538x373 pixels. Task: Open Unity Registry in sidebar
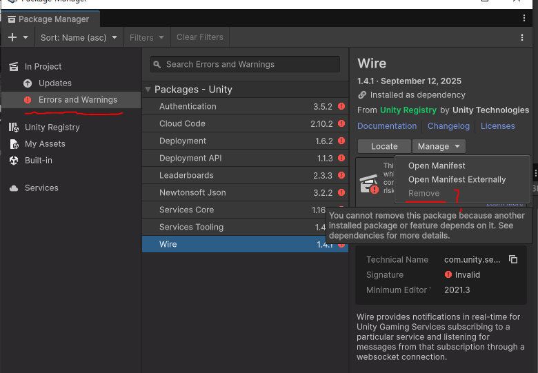coord(71,127)
